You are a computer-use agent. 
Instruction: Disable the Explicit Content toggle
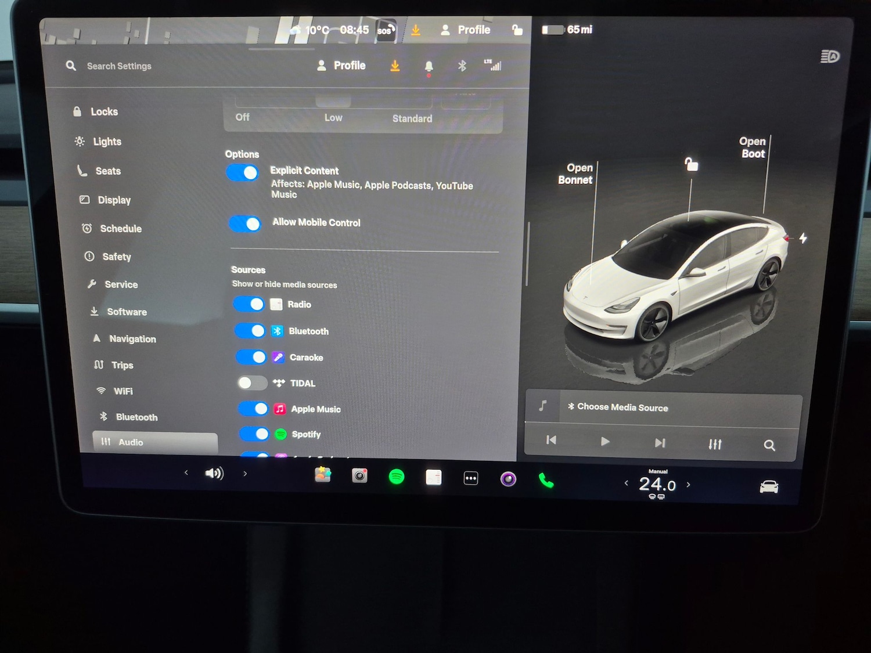242,172
